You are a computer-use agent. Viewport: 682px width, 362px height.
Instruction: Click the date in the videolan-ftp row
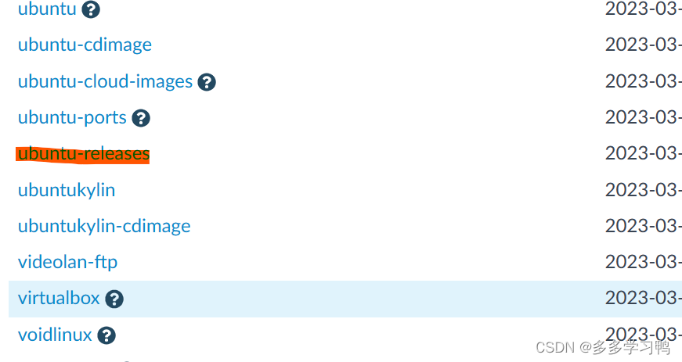click(644, 262)
